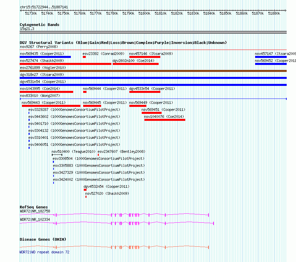
Task: Click the chr15:51722944..51887141 coordinate label
Action: [x=44, y=7]
